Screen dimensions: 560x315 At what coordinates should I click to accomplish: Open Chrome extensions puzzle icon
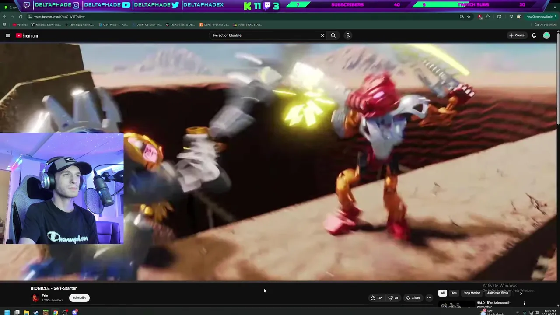click(x=488, y=17)
